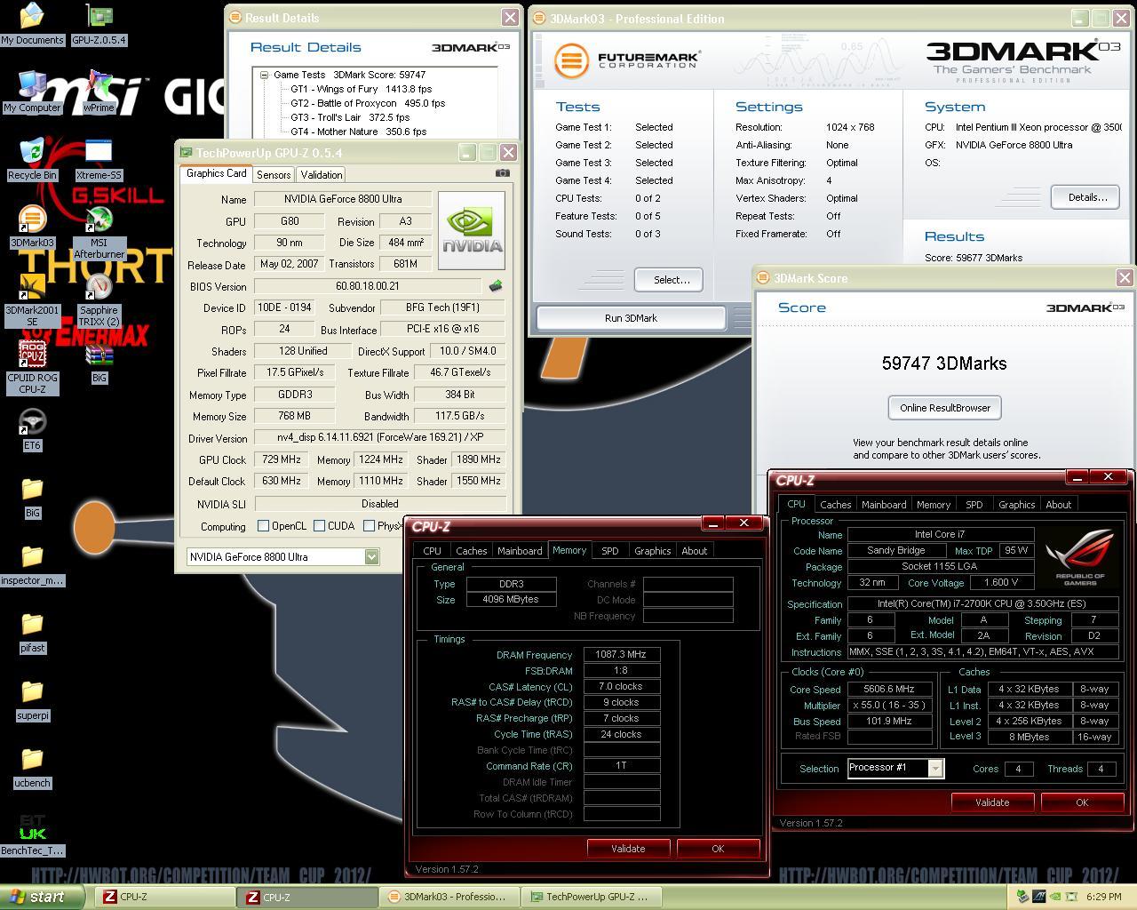Select GT2 - Battle of Proxycon row
Image resolution: width=1137 pixels, height=910 pixels.
[368, 103]
